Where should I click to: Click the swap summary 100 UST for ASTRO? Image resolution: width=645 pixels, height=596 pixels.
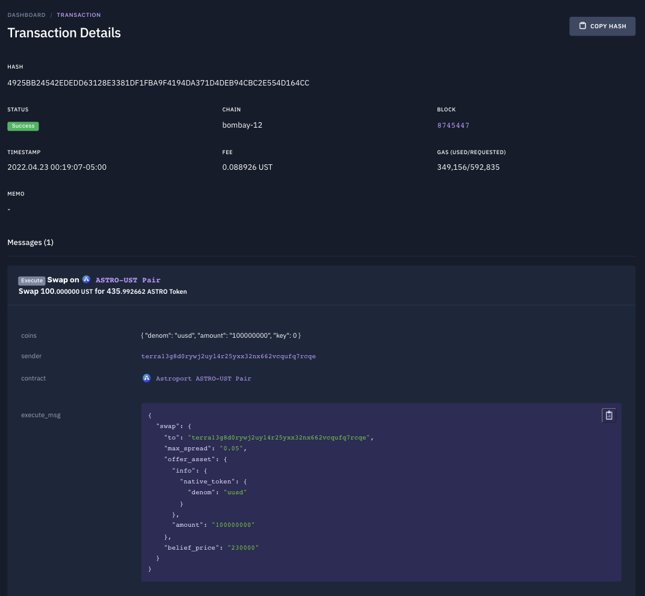(x=102, y=291)
